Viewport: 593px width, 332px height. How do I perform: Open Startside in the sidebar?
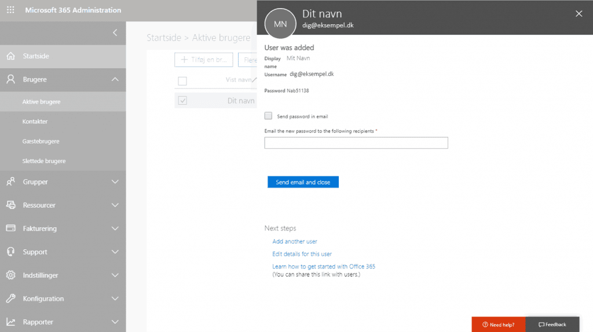click(x=63, y=56)
